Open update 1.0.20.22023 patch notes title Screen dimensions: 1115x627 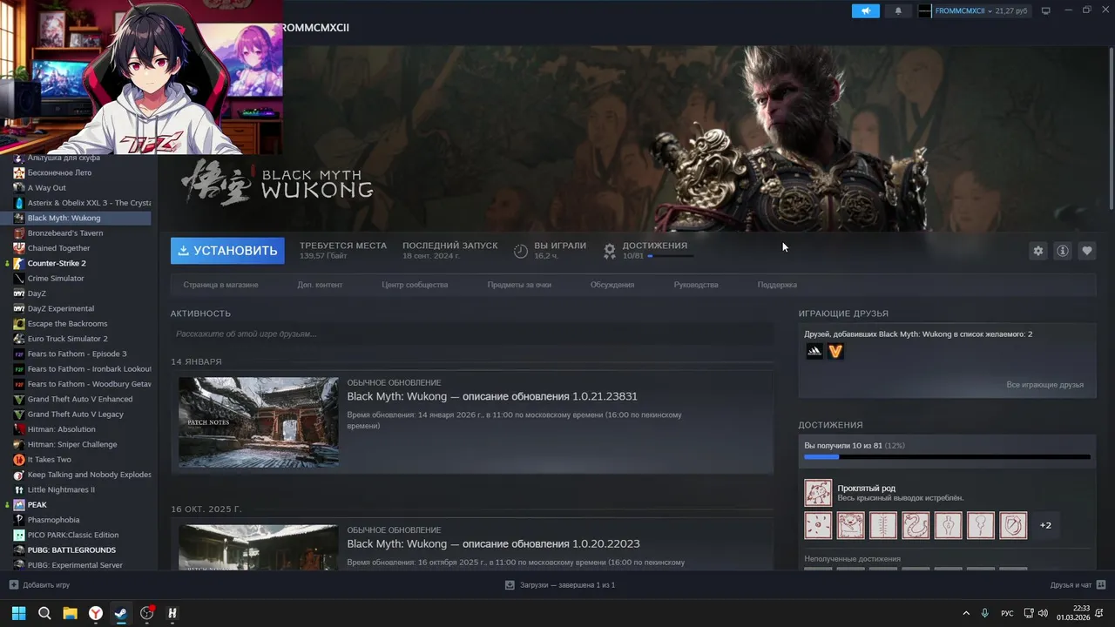click(493, 543)
